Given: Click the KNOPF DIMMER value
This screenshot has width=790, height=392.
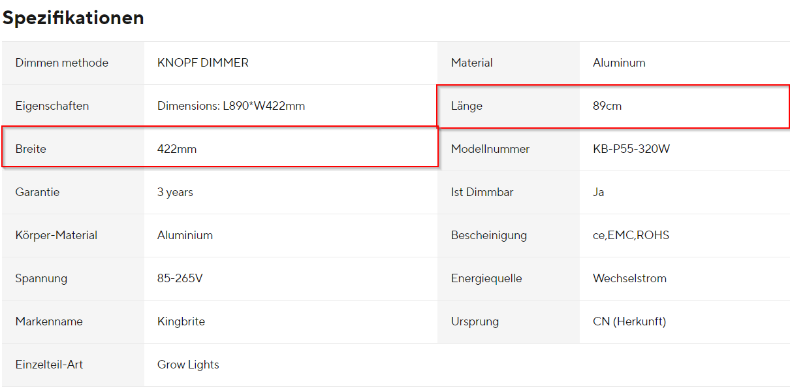Looking at the screenshot, I should click(x=203, y=63).
